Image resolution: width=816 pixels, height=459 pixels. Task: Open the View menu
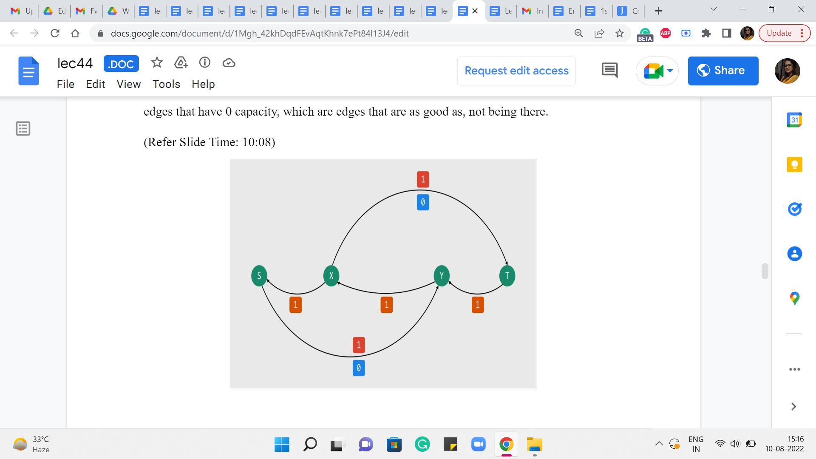129,84
